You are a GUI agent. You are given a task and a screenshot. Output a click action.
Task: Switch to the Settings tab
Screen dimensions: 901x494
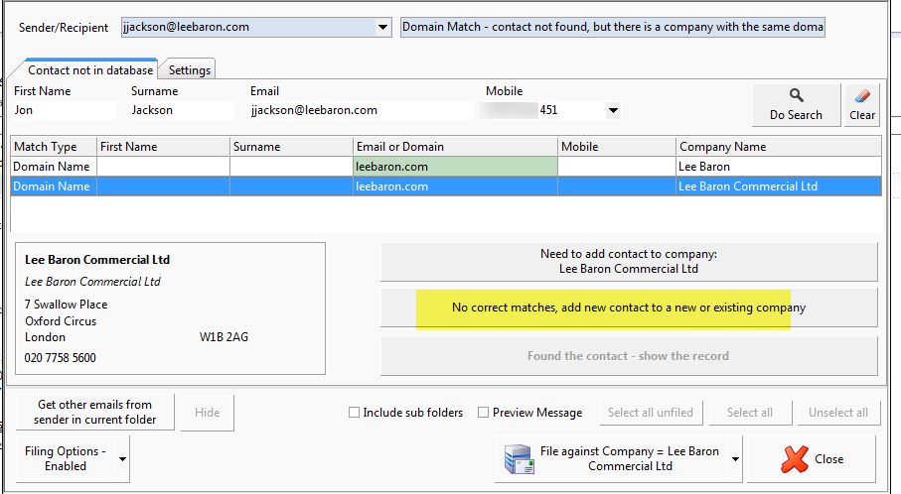pyautogui.click(x=189, y=70)
